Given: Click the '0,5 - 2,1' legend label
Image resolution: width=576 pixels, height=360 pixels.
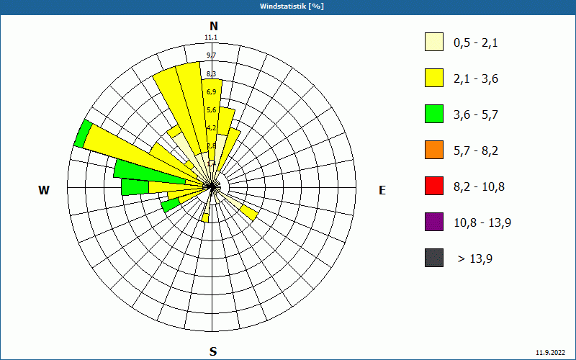Looking at the screenshot, I should [476, 43].
